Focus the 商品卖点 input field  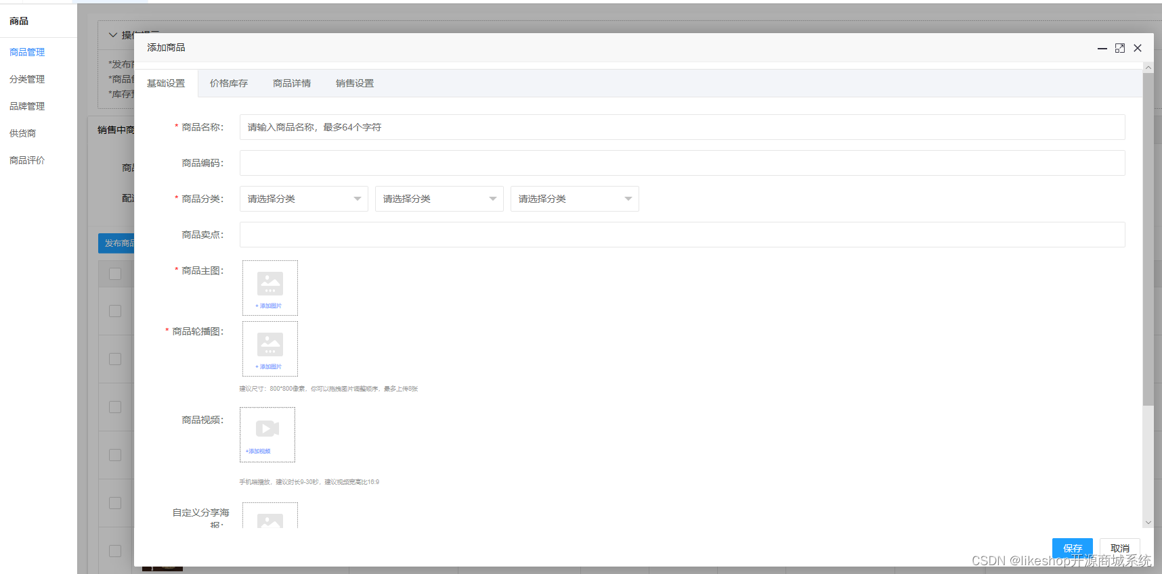[x=683, y=235]
